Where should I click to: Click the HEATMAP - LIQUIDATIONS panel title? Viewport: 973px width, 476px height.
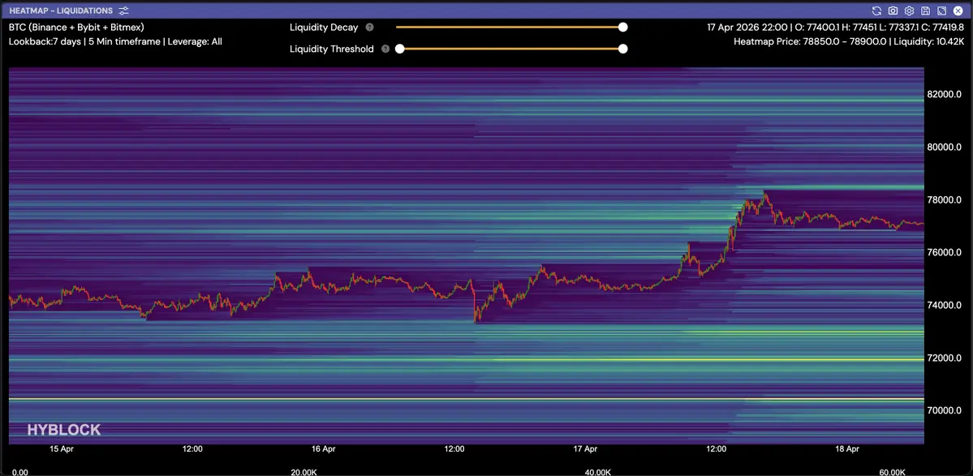tap(61, 11)
